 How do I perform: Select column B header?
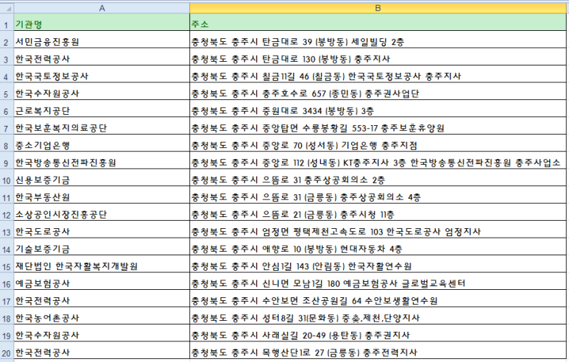point(378,8)
